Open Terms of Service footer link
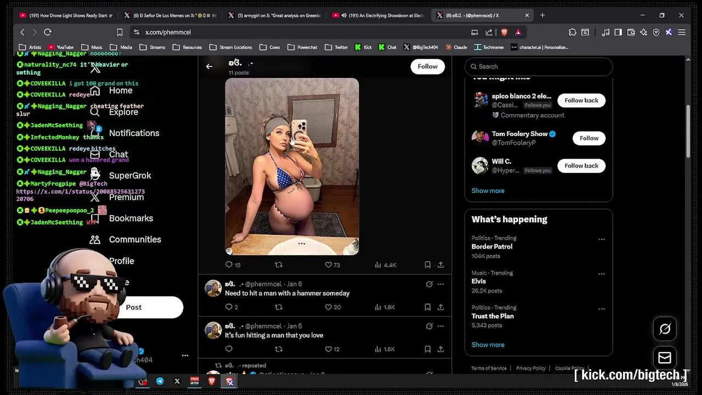Viewport: 702px width, 395px height. pos(489,369)
